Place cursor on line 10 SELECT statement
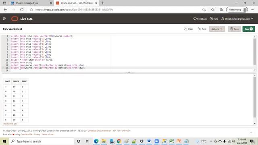258x145 pixels. coord(32,60)
